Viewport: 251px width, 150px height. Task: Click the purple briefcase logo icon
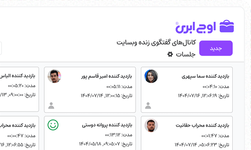[x=227, y=26]
